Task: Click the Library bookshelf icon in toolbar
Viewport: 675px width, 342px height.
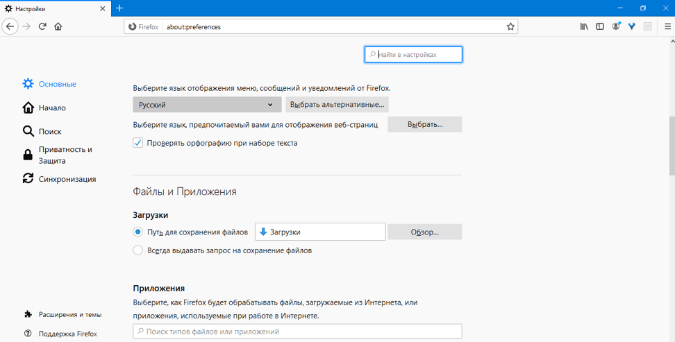Action: (584, 27)
